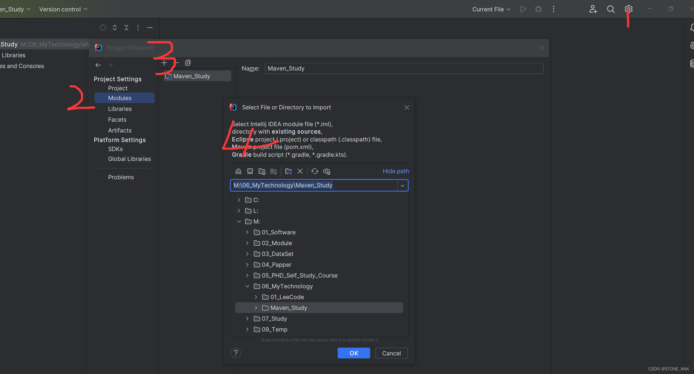Select Modules in Project Settings
The image size is (694, 374).
point(124,98)
